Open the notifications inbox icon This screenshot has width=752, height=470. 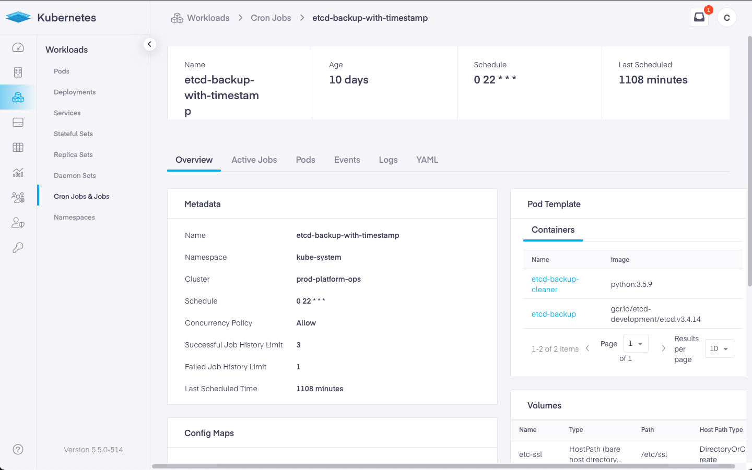699,17
